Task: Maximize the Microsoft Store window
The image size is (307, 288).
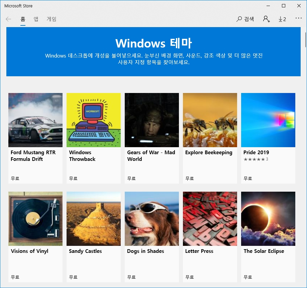Action: pyautogui.click(x=284, y=6)
